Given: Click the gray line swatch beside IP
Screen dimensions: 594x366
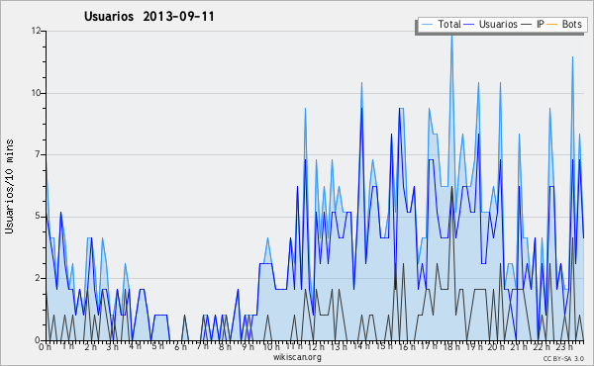Looking at the screenshot, I should pos(527,25).
